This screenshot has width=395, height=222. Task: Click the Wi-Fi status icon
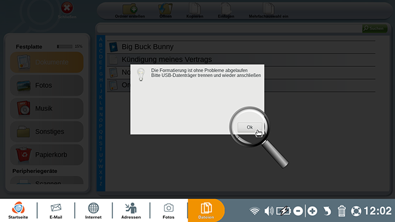point(255,211)
